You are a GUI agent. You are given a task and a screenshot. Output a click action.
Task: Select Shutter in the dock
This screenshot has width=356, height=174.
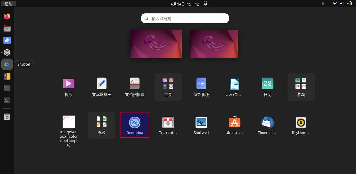click(x=7, y=64)
